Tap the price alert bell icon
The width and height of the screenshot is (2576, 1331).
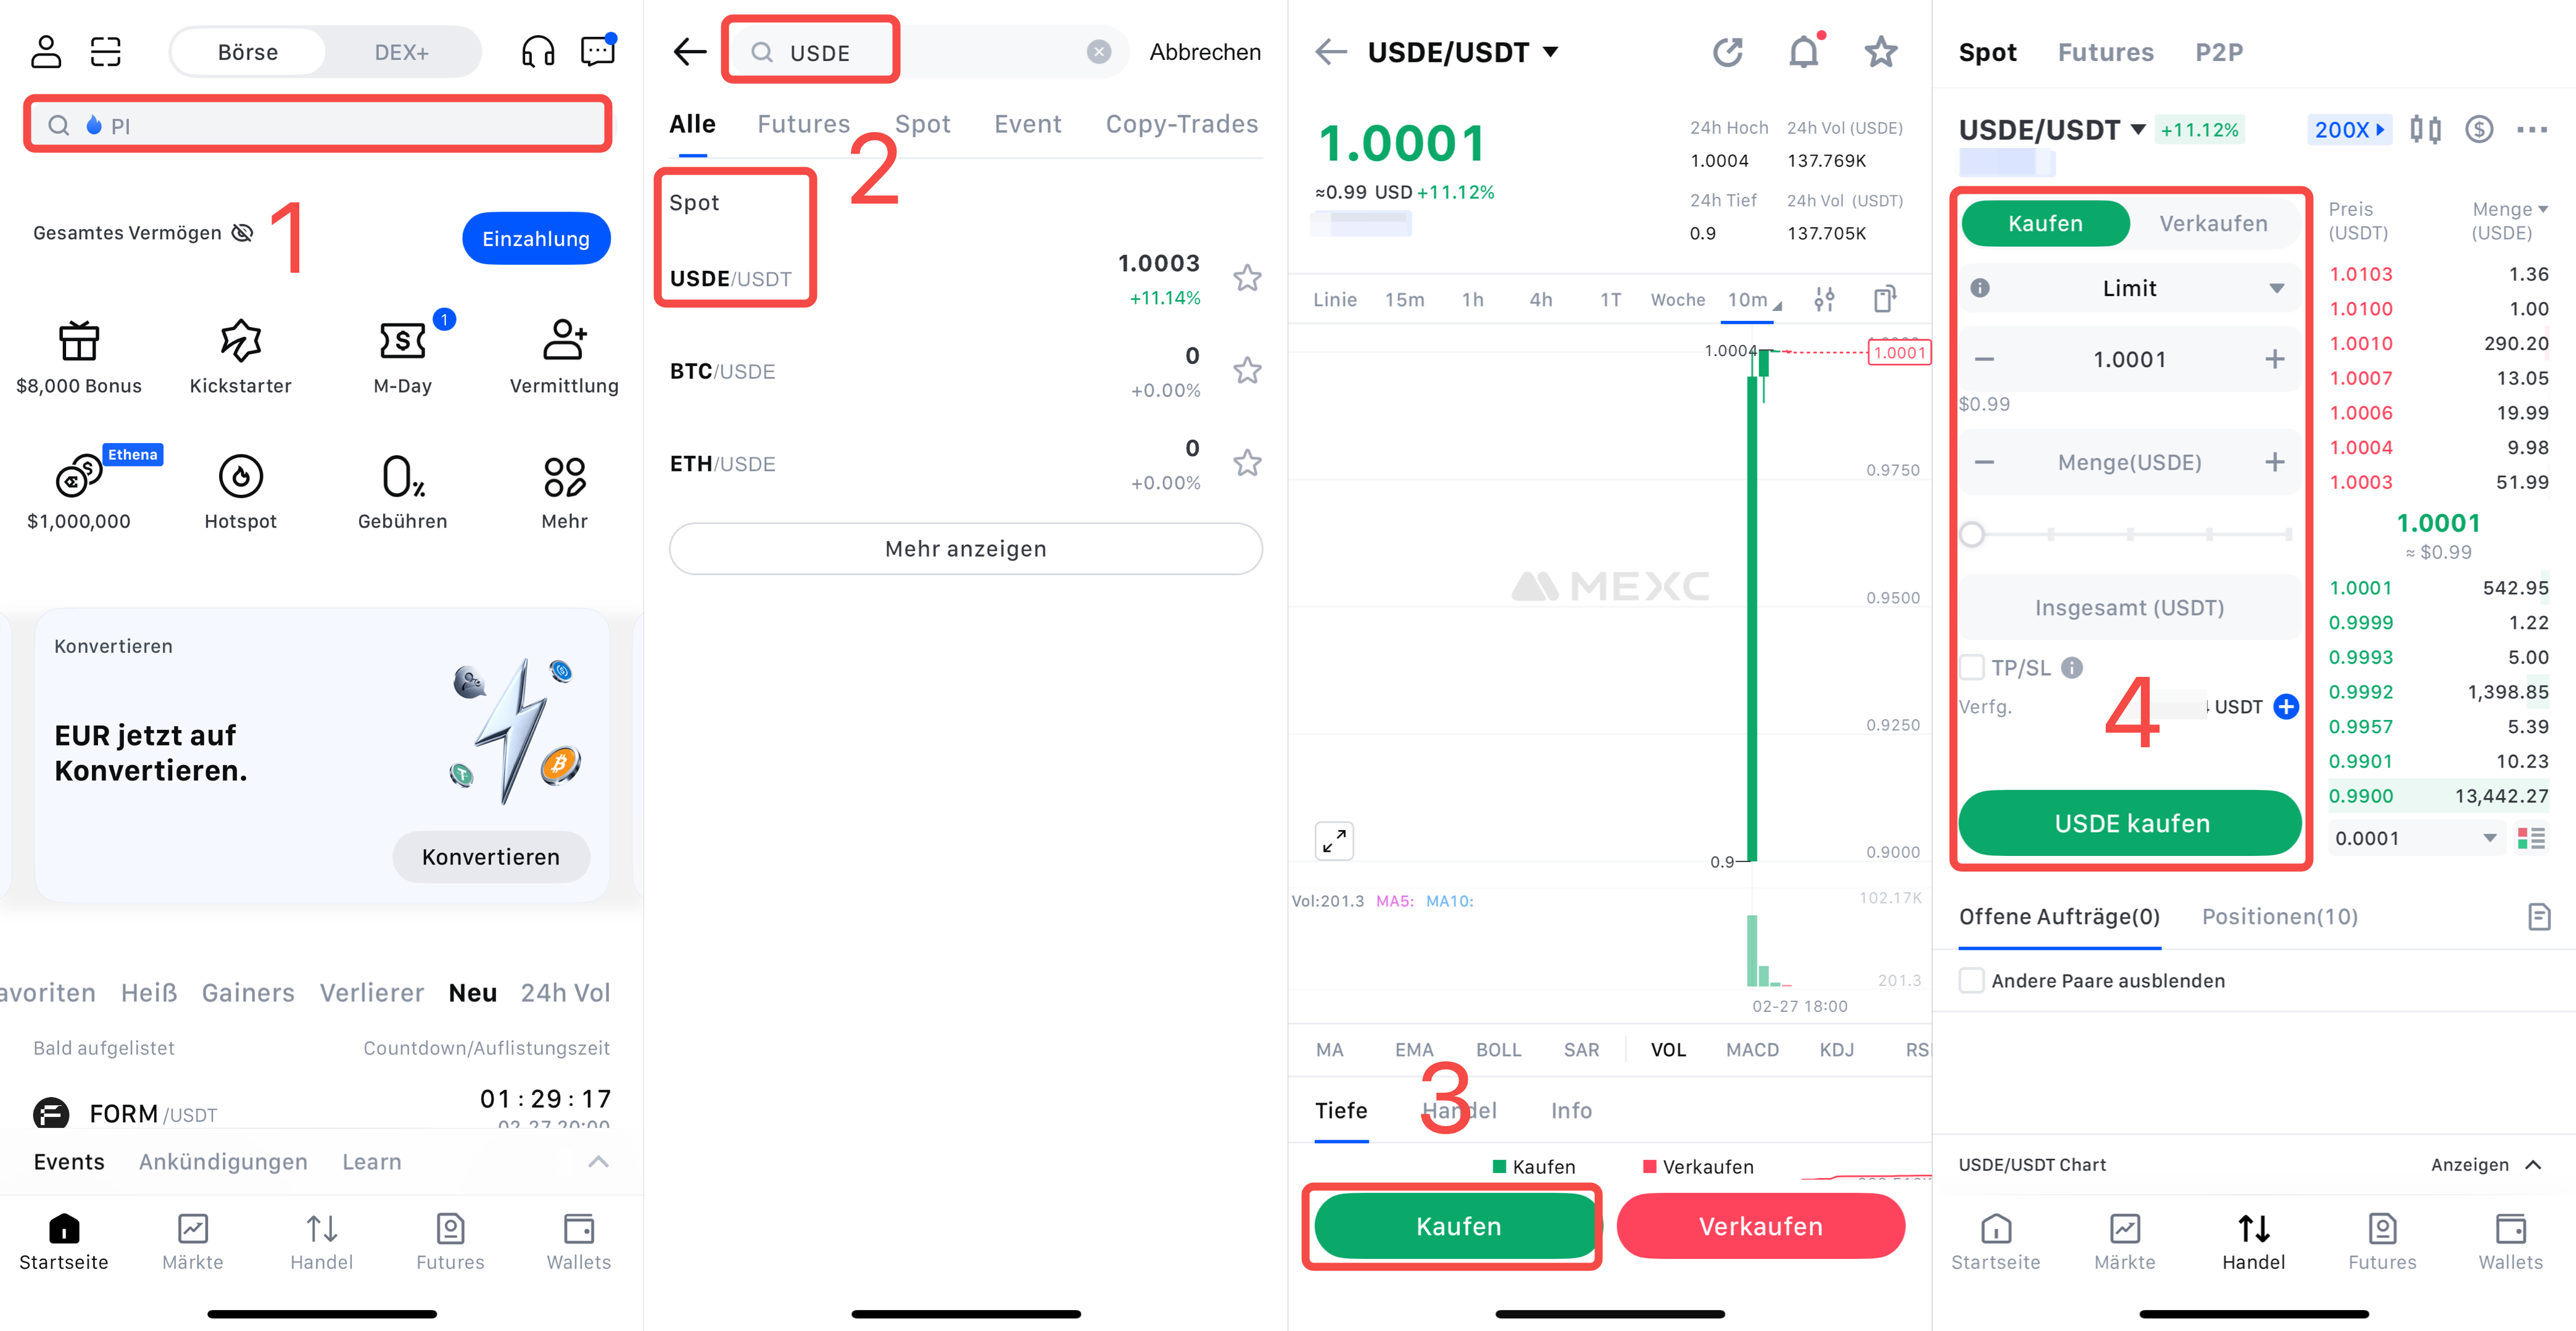click(1804, 51)
